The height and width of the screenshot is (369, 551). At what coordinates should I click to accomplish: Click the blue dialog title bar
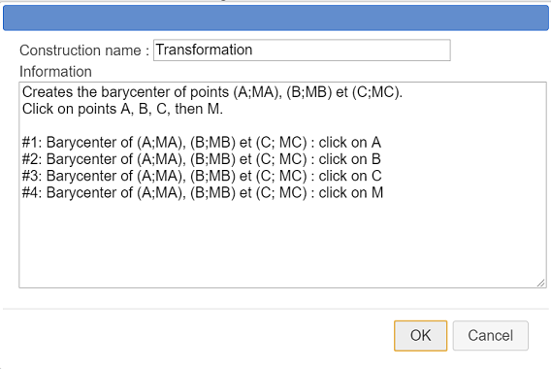point(275,17)
